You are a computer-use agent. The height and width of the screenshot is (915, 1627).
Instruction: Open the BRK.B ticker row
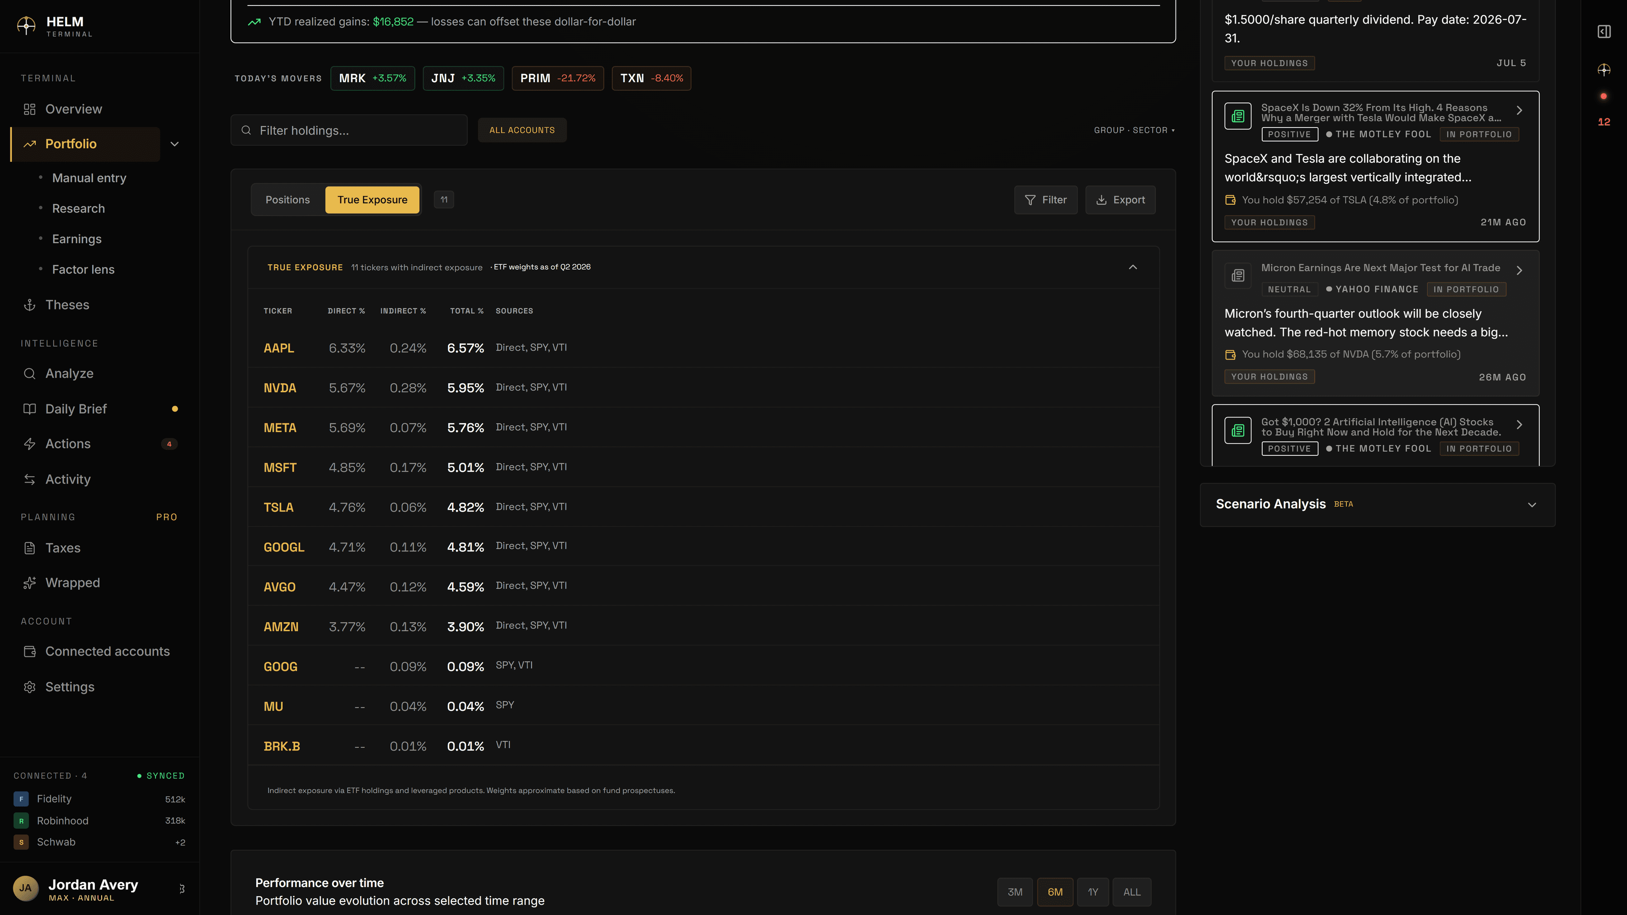tap(704, 746)
